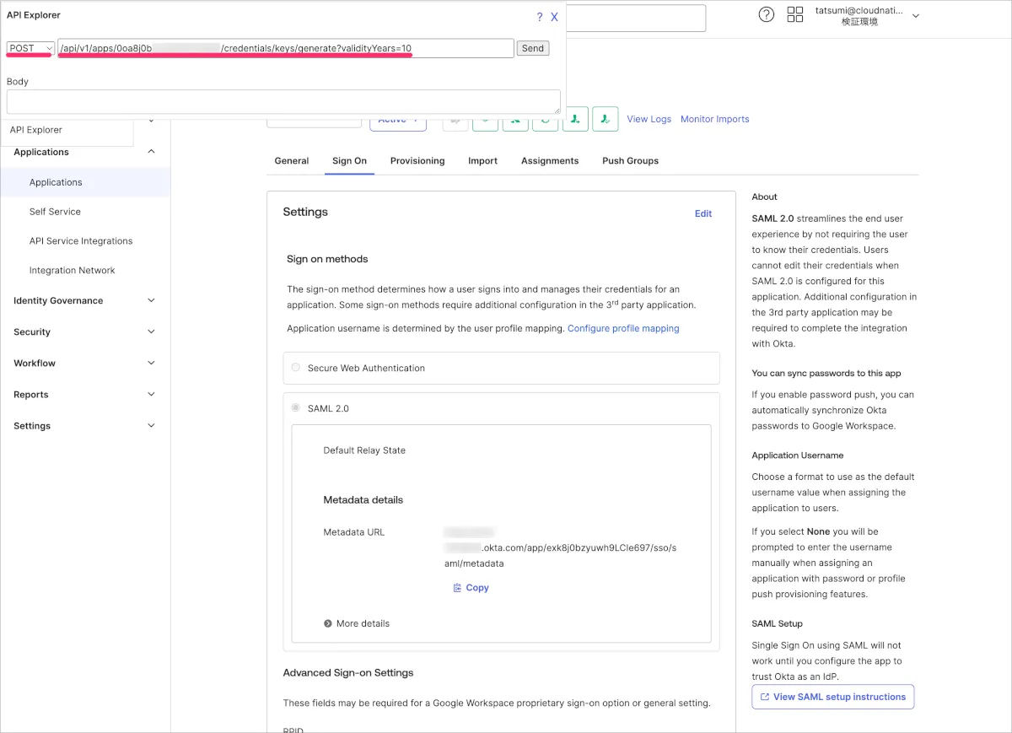Close the API Explorer panel with X
Viewport: 1012px width, 733px height.
click(x=554, y=17)
